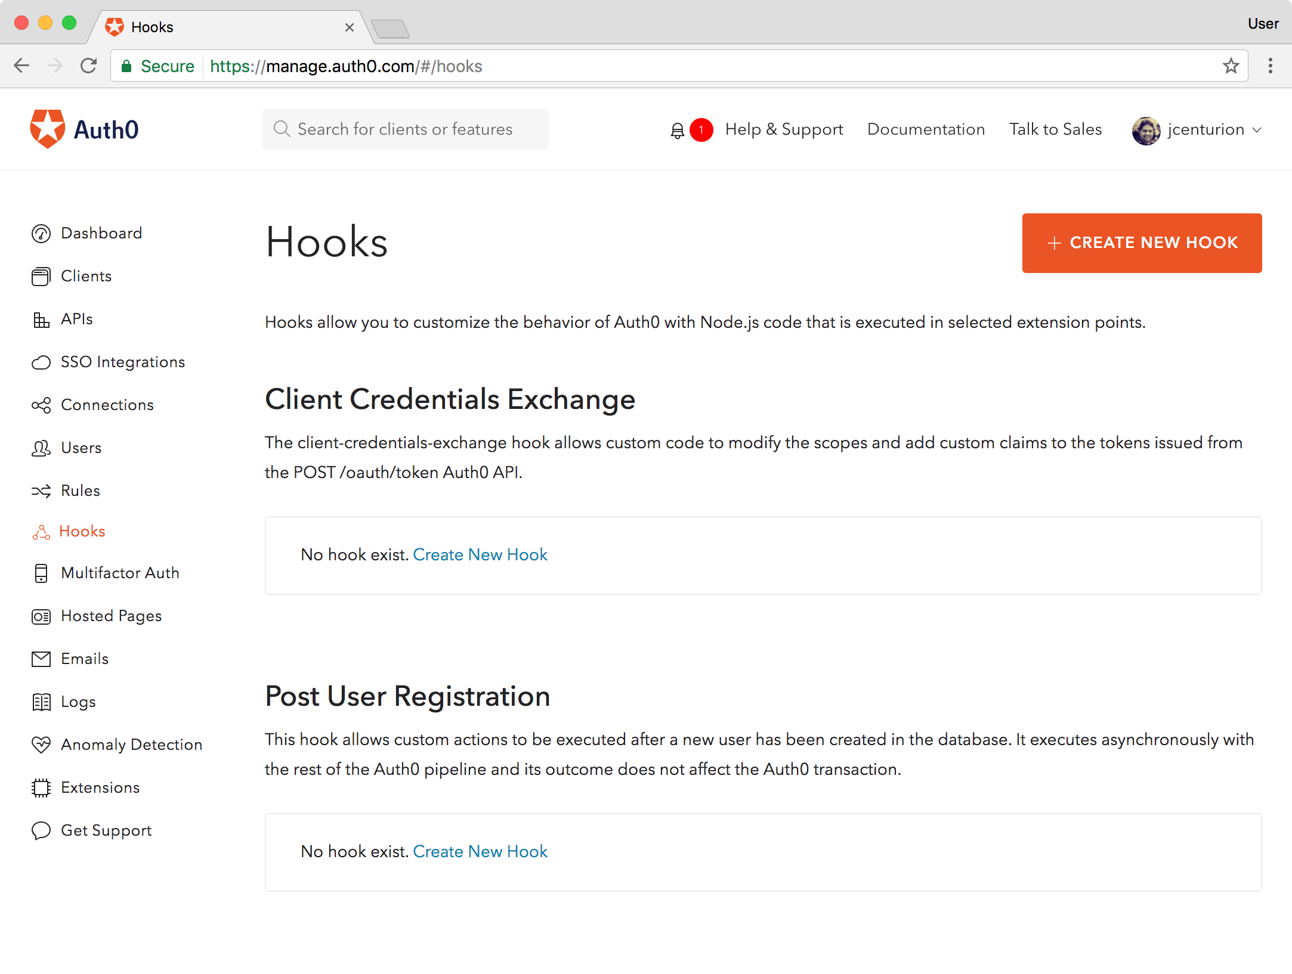Screen dimensions: 1292x974
Task: Click Create New Hook link under Post User Registration
Action: [x=480, y=851]
